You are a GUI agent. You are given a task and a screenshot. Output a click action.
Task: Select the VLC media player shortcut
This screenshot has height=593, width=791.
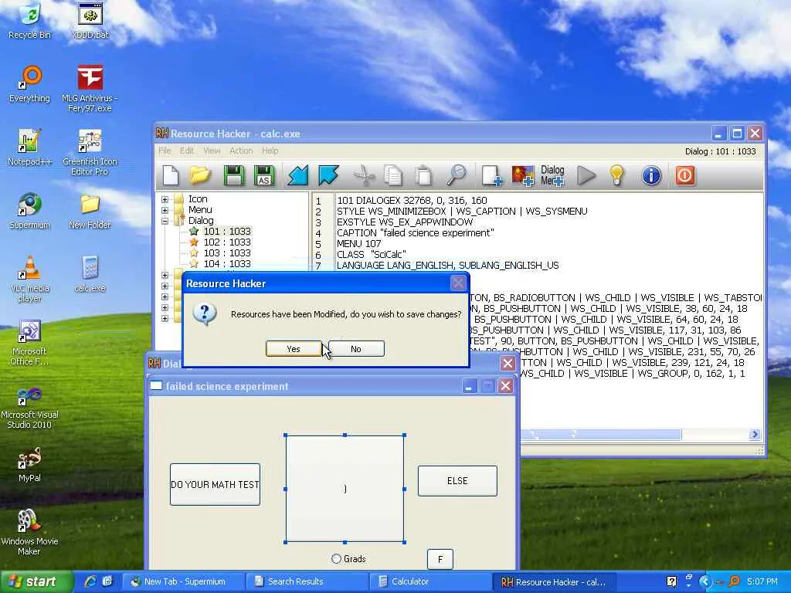(x=29, y=279)
